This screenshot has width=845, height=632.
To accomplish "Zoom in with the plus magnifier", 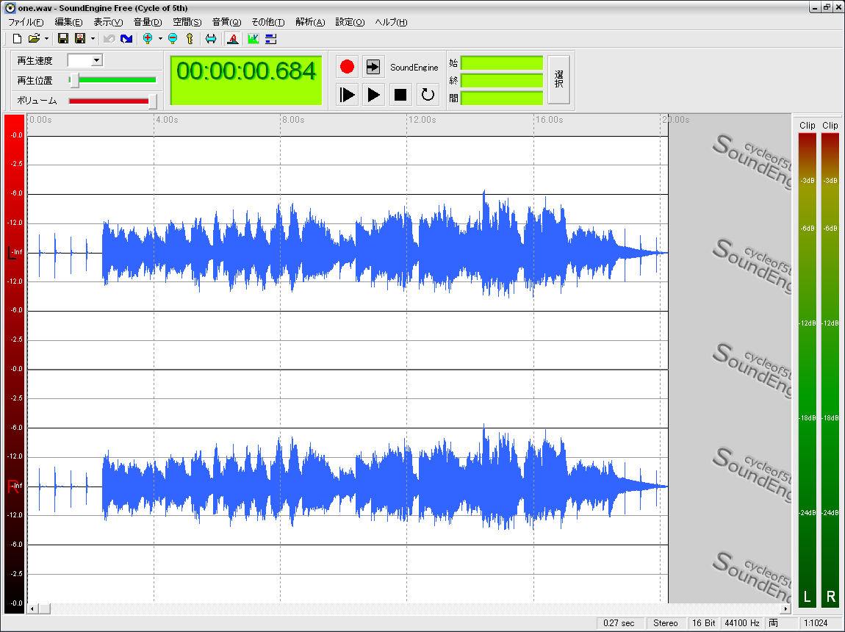I will 148,38.
